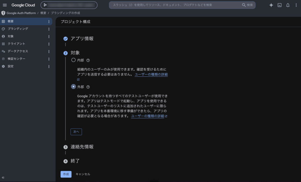The height and width of the screenshot is (182, 301).
Task: Show help for 内部 option
Action: point(88,60)
